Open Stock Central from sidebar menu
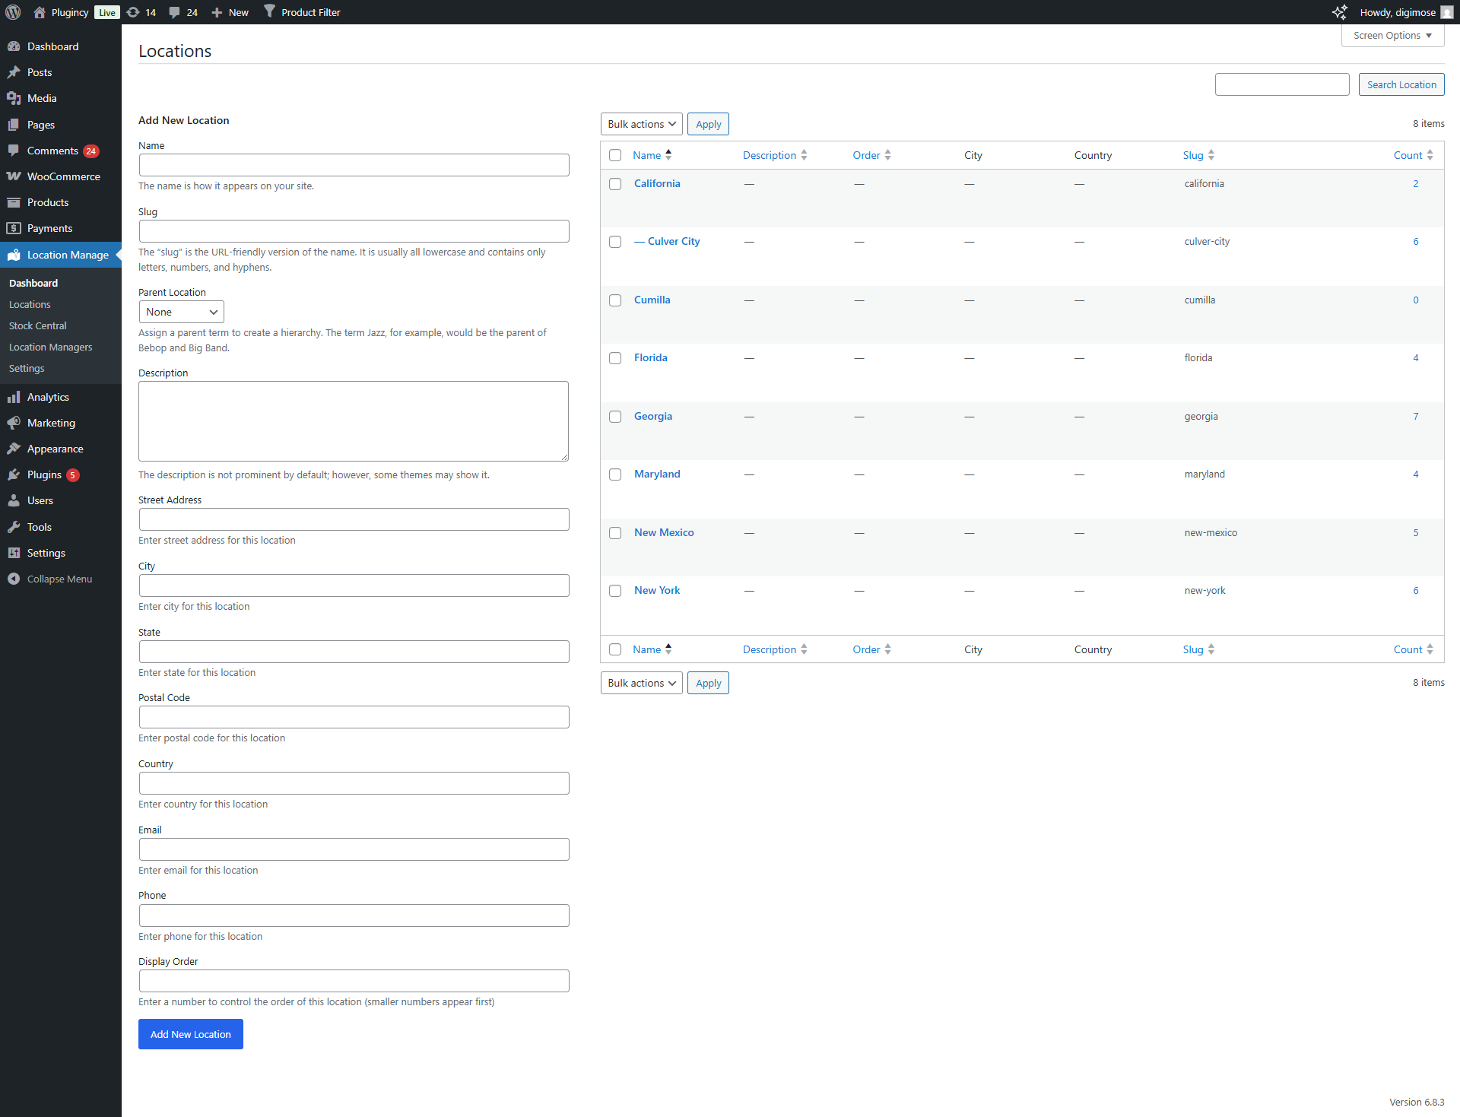This screenshot has width=1460, height=1117. (37, 325)
